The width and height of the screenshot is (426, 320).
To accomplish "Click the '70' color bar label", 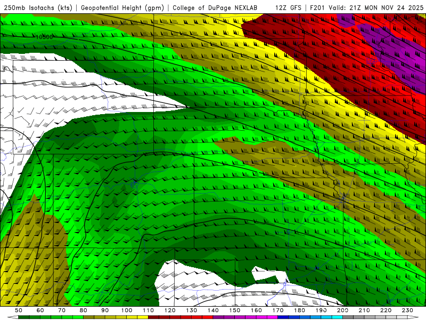I will (x=62, y=310).
